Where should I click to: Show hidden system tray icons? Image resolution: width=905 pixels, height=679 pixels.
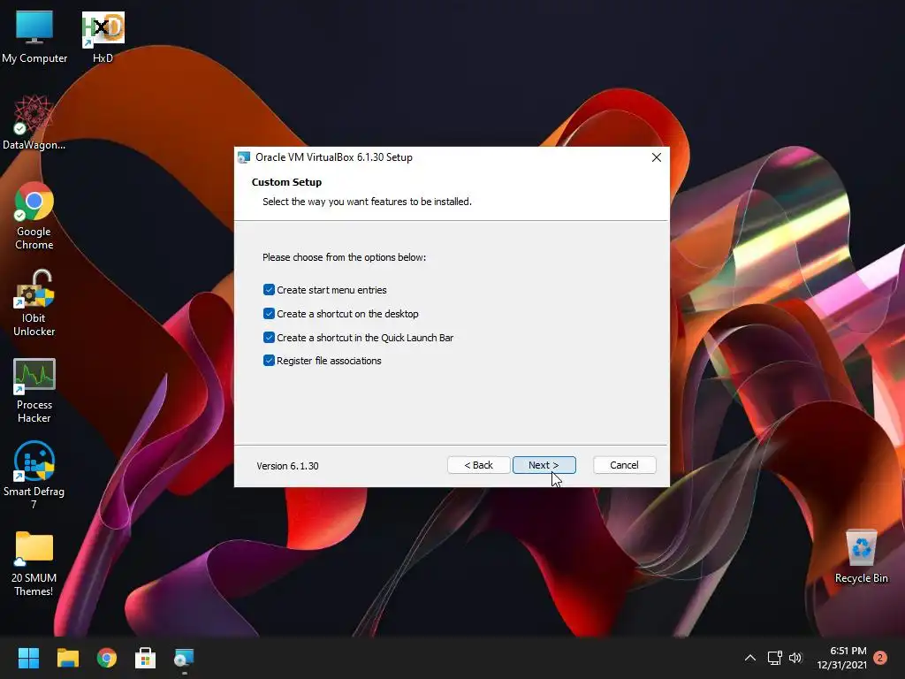749,658
